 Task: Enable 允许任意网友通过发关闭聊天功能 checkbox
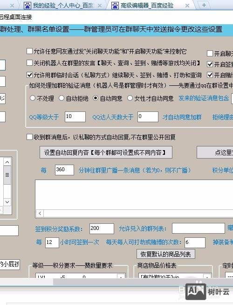29,51
